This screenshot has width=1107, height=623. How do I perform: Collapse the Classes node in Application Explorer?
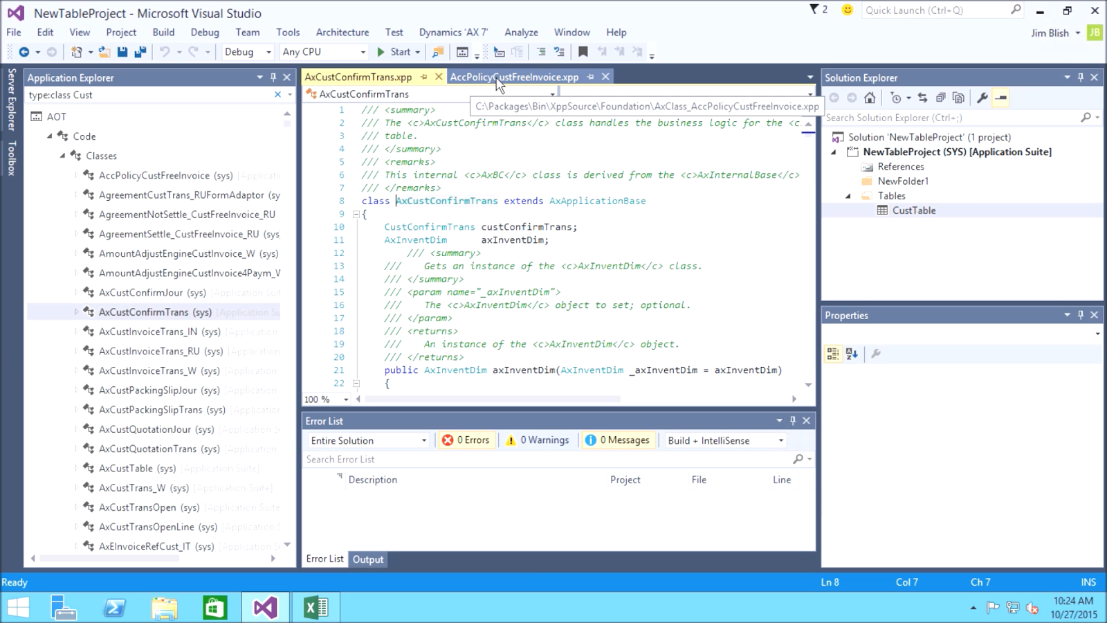point(62,156)
